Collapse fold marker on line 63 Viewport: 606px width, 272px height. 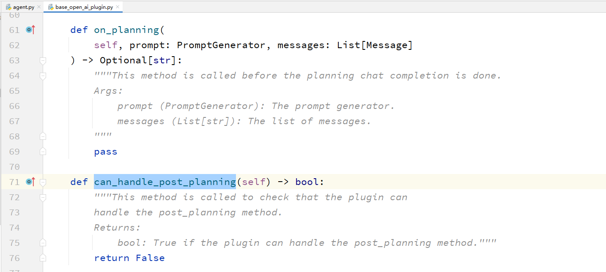[x=43, y=60]
